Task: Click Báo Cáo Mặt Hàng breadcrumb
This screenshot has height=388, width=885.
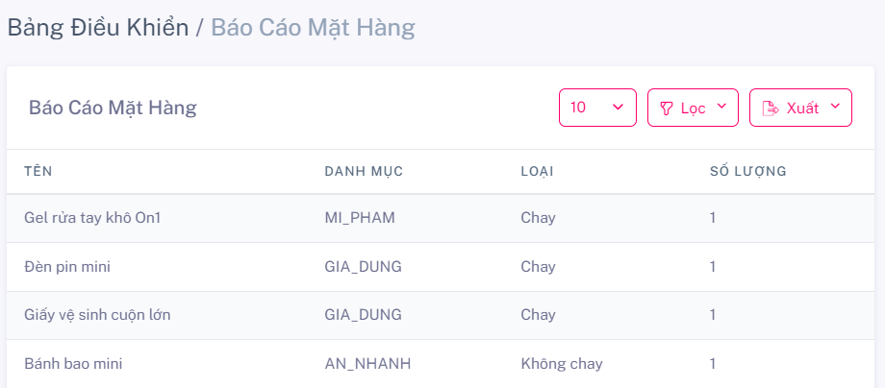Action: point(314,28)
